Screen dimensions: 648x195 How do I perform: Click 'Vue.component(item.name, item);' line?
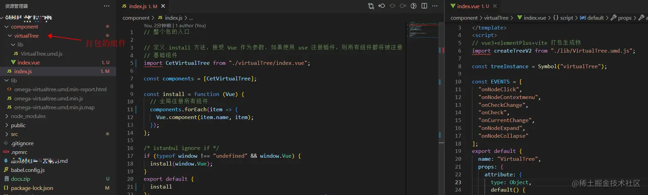coord(205,117)
